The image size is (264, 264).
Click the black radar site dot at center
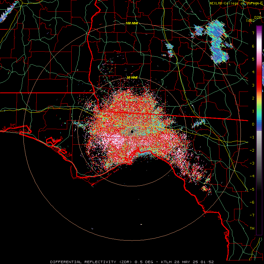(132, 132)
